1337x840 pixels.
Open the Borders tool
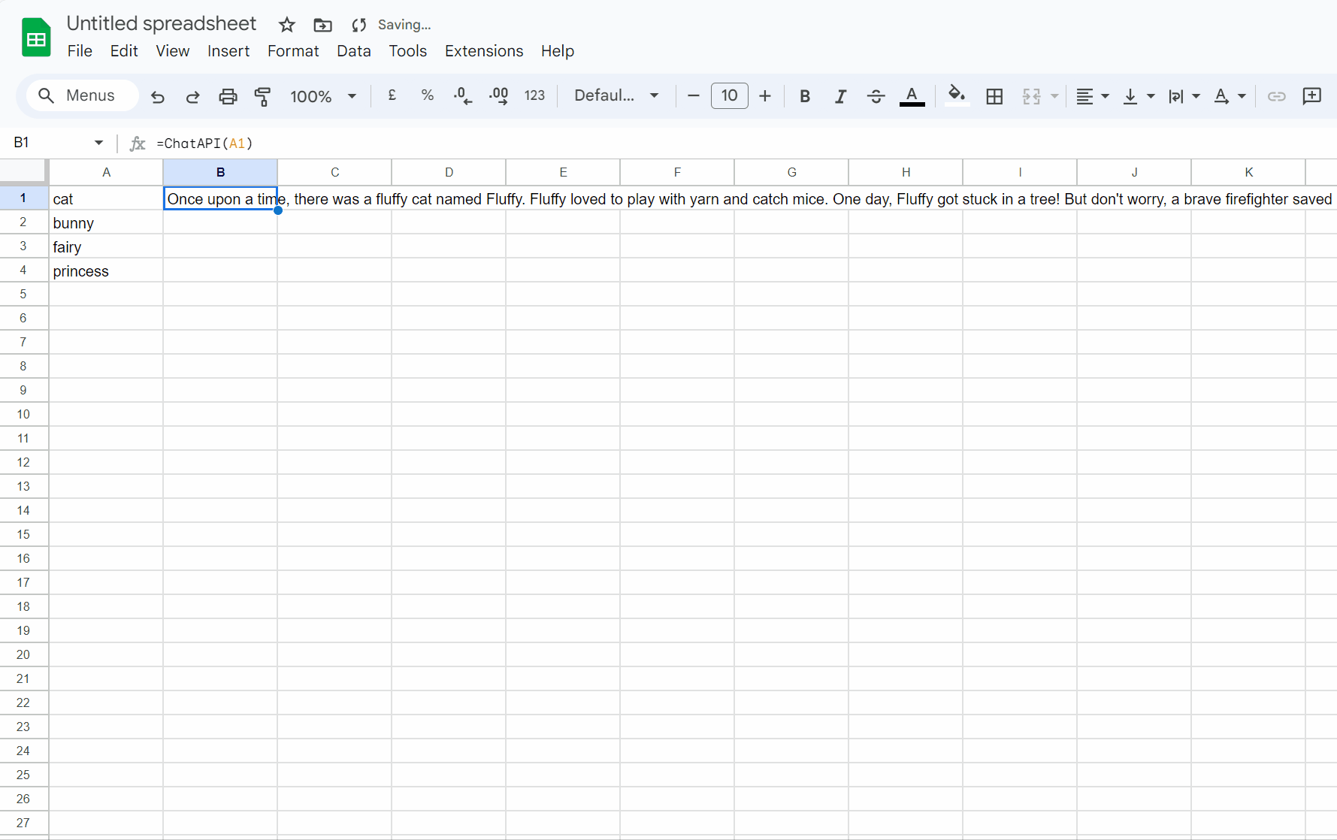click(x=994, y=96)
